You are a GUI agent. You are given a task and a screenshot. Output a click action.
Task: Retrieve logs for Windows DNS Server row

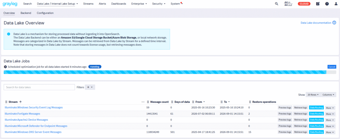(300, 132)
